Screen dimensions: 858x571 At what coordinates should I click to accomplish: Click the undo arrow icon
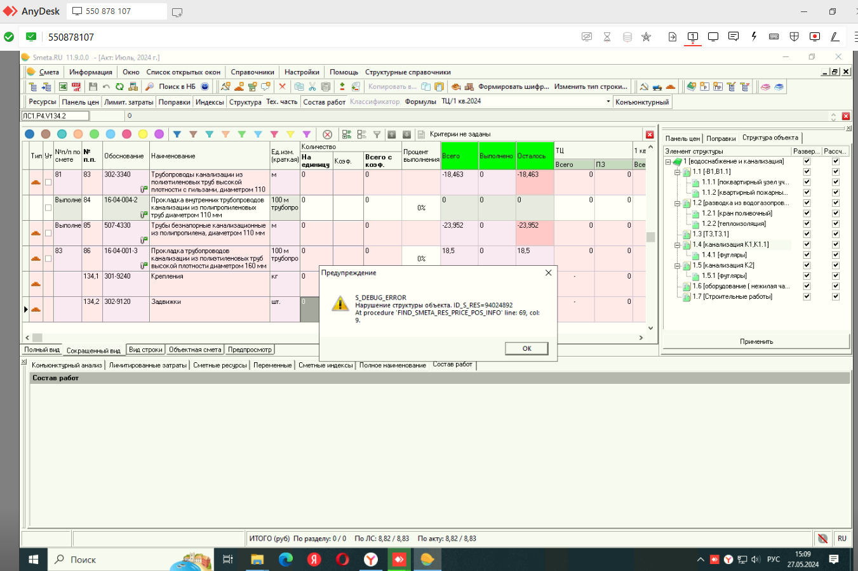coord(106,86)
